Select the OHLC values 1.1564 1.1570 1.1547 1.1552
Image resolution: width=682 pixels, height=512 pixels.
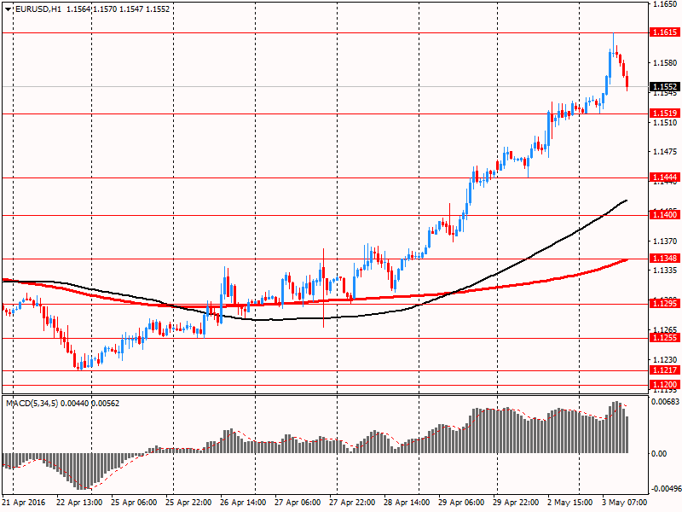pyautogui.click(x=118, y=9)
